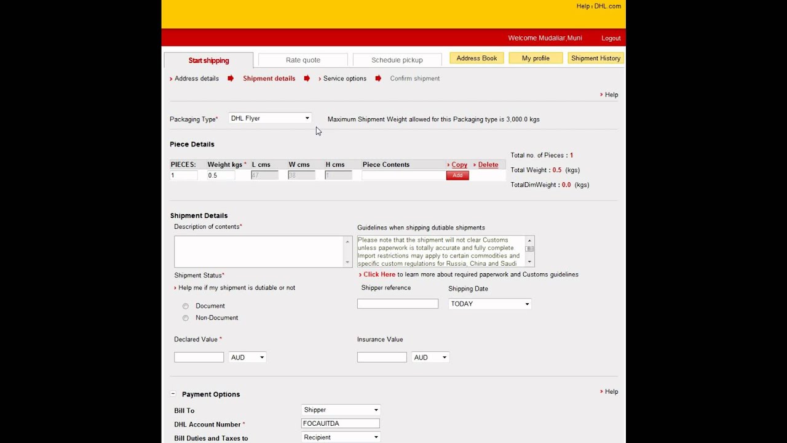Open the Shipping Date dropdown
787x443 pixels.
point(490,304)
